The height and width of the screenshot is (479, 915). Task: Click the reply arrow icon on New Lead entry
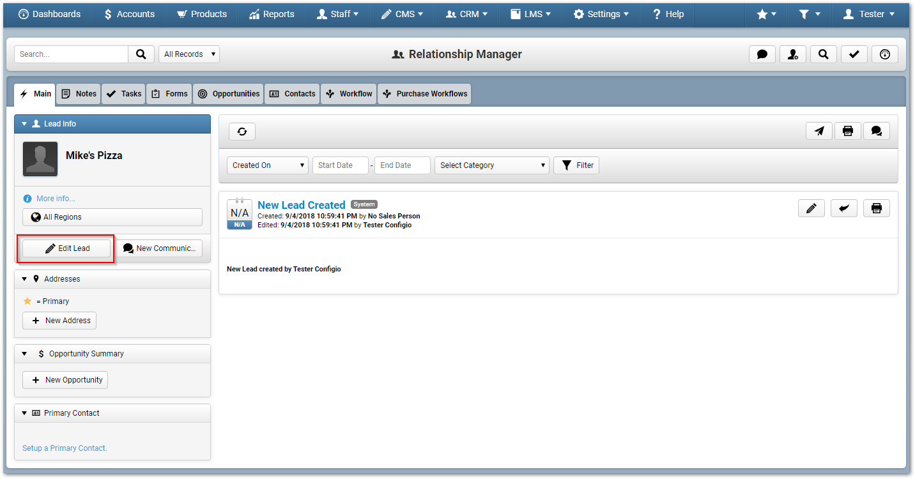[844, 209]
